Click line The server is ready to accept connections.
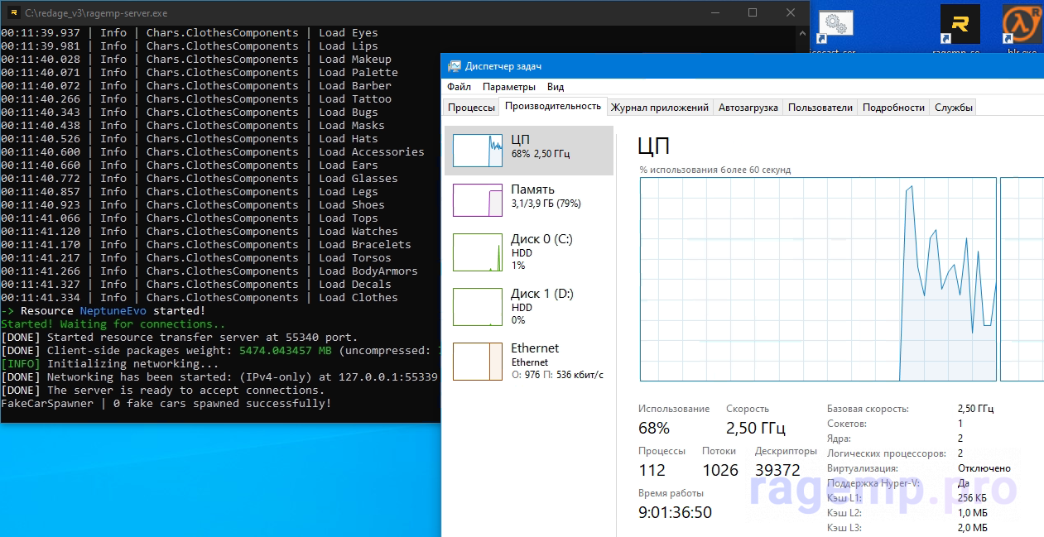The width and height of the screenshot is (1044, 537). 163,390
